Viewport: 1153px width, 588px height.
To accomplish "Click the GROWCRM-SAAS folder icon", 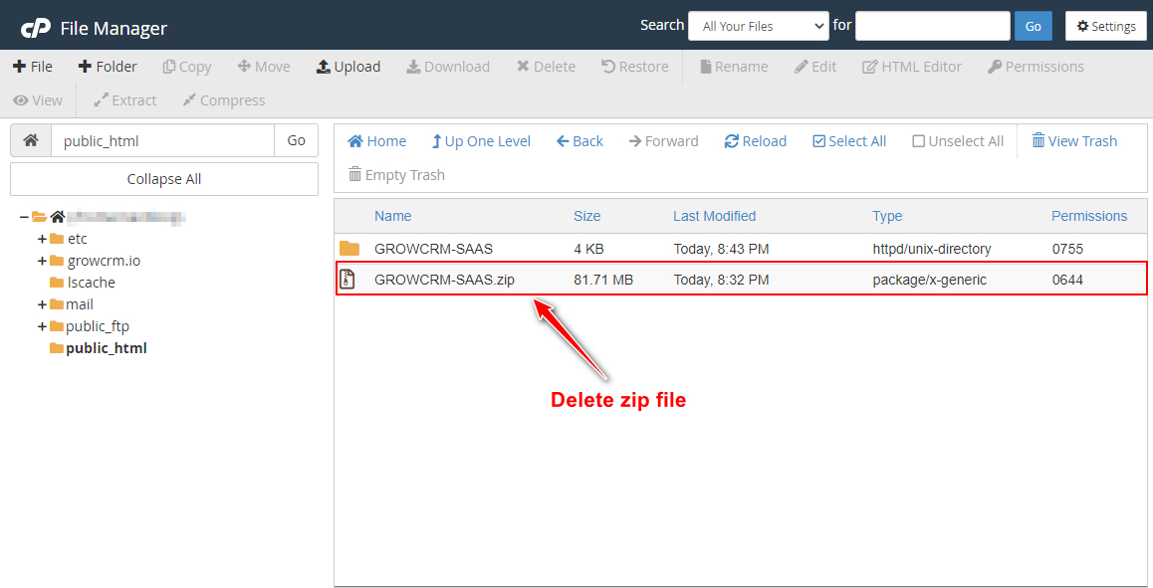I will coord(349,249).
